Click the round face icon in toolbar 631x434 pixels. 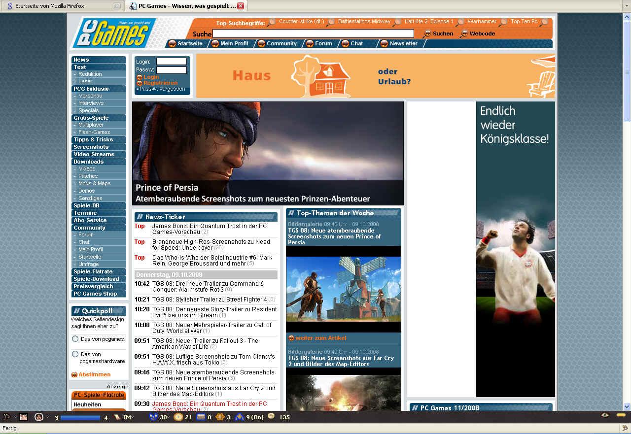(x=39, y=417)
